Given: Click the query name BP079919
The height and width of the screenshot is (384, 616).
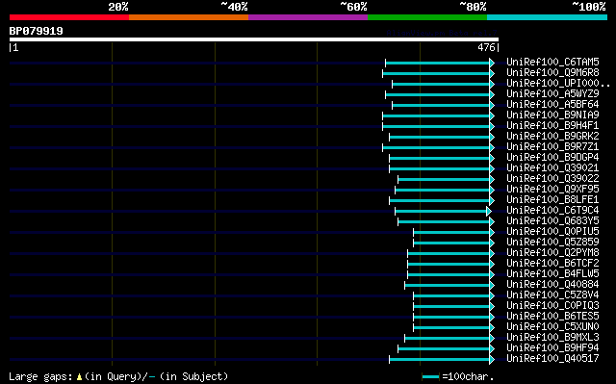Looking at the screenshot, I should (37, 31).
